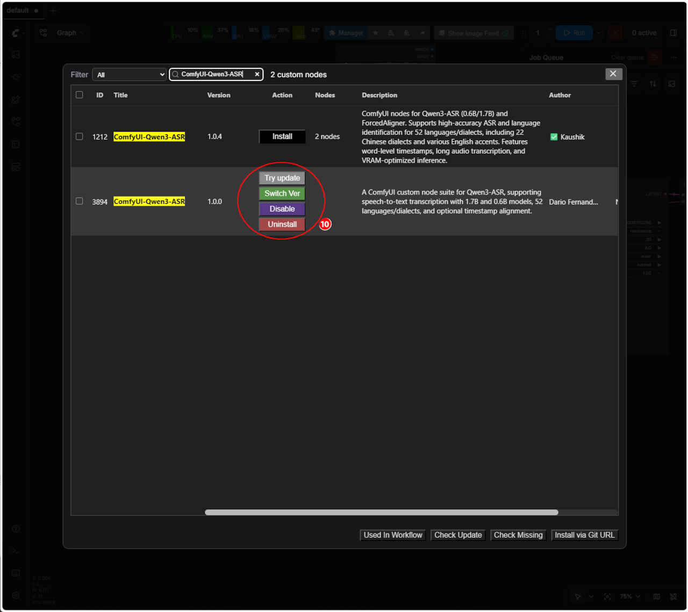The height and width of the screenshot is (612, 688).
Task: Click the Check Update button
Action: (458, 535)
